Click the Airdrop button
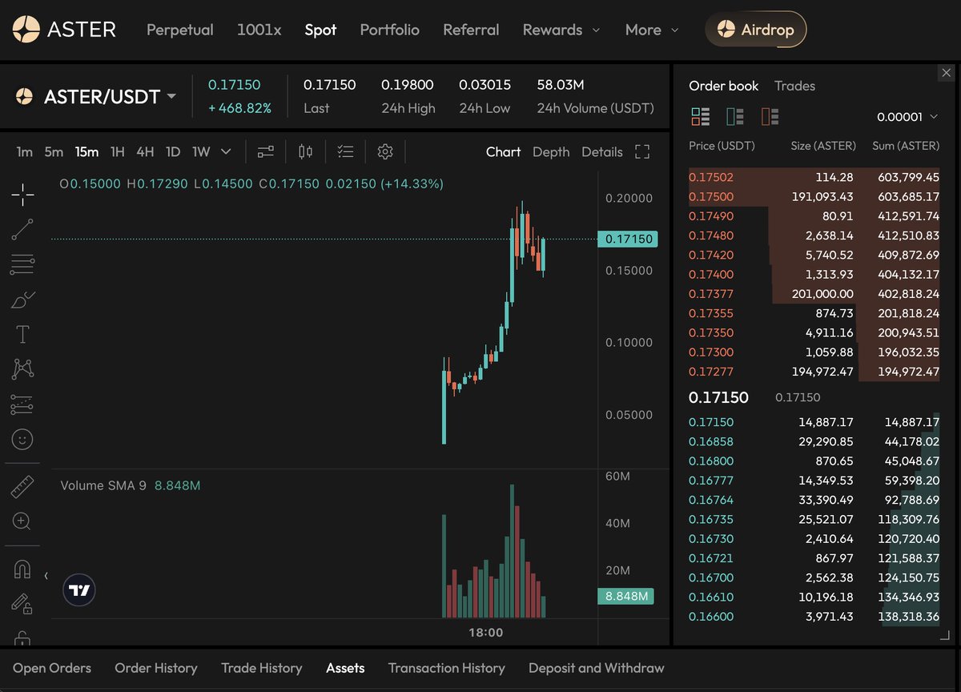 coord(755,30)
